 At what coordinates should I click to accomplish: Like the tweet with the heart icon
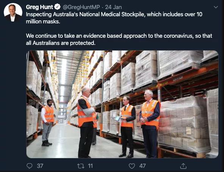point(132,166)
